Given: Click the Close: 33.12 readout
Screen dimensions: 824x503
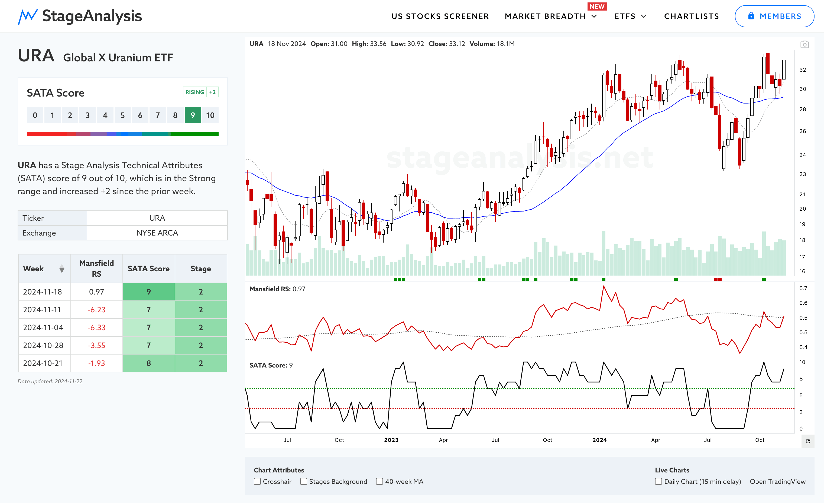Looking at the screenshot, I should coord(446,44).
